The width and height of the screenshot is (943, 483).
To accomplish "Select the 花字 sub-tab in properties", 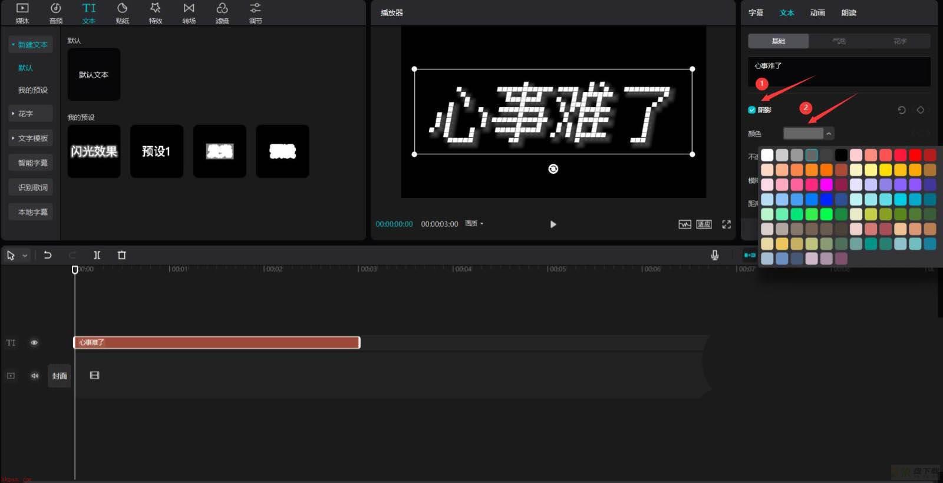I will [x=900, y=41].
